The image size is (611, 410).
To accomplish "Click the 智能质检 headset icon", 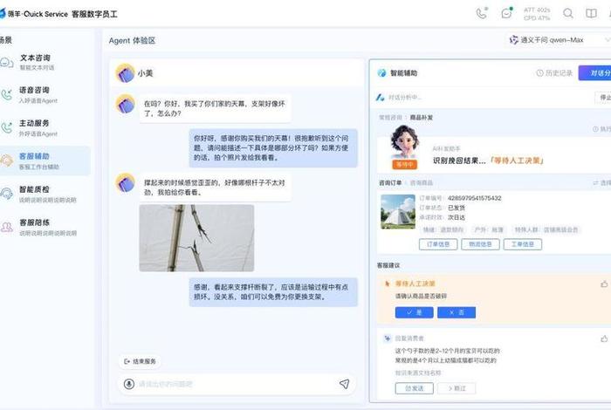I will click(7, 194).
